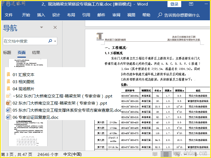Select print layout view in status bar
The width and height of the screenshot is (211, 158).
(166, 154)
